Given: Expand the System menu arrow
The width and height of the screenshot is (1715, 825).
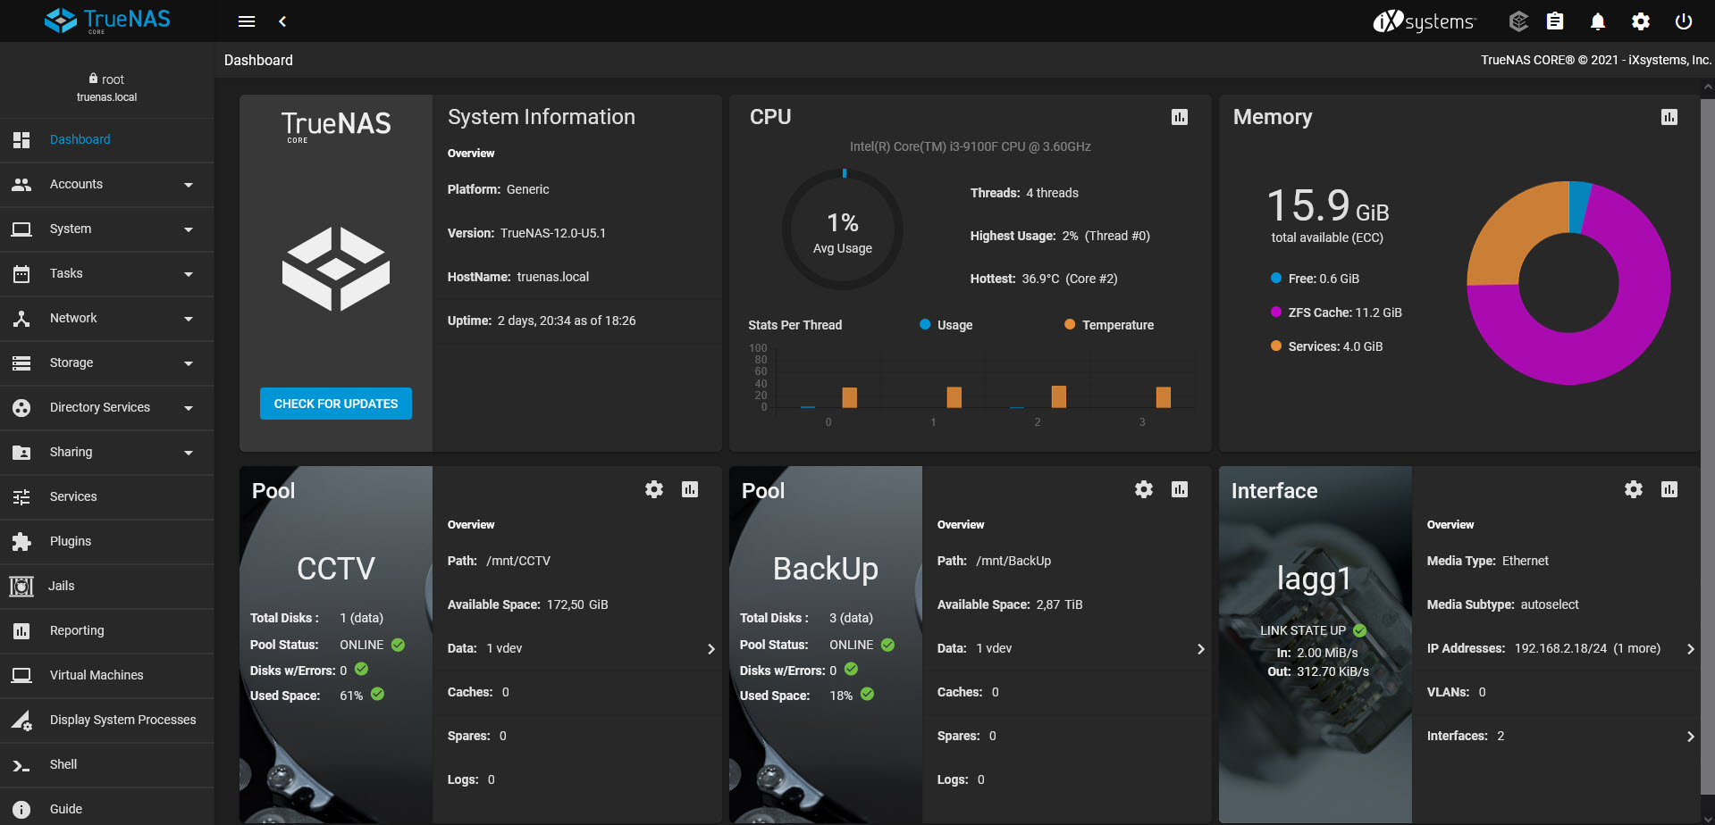Looking at the screenshot, I should pos(189,229).
